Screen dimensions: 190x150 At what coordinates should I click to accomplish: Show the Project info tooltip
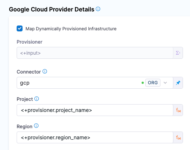pyautogui.click(x=37, y=99)
